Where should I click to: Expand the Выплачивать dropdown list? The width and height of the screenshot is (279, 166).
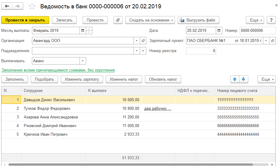[83, 61]
